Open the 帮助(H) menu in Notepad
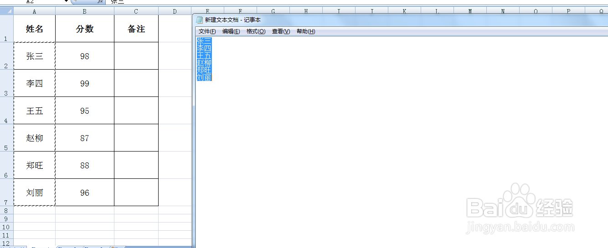Screen dimensions: 608x248 click(x=305, y=31)
